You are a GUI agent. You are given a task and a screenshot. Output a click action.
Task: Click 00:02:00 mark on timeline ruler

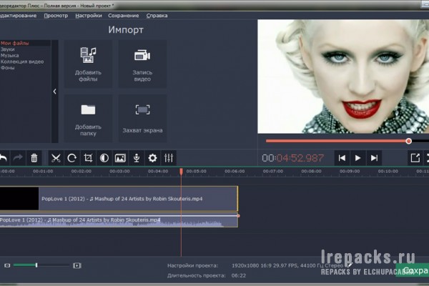(82, 172)
